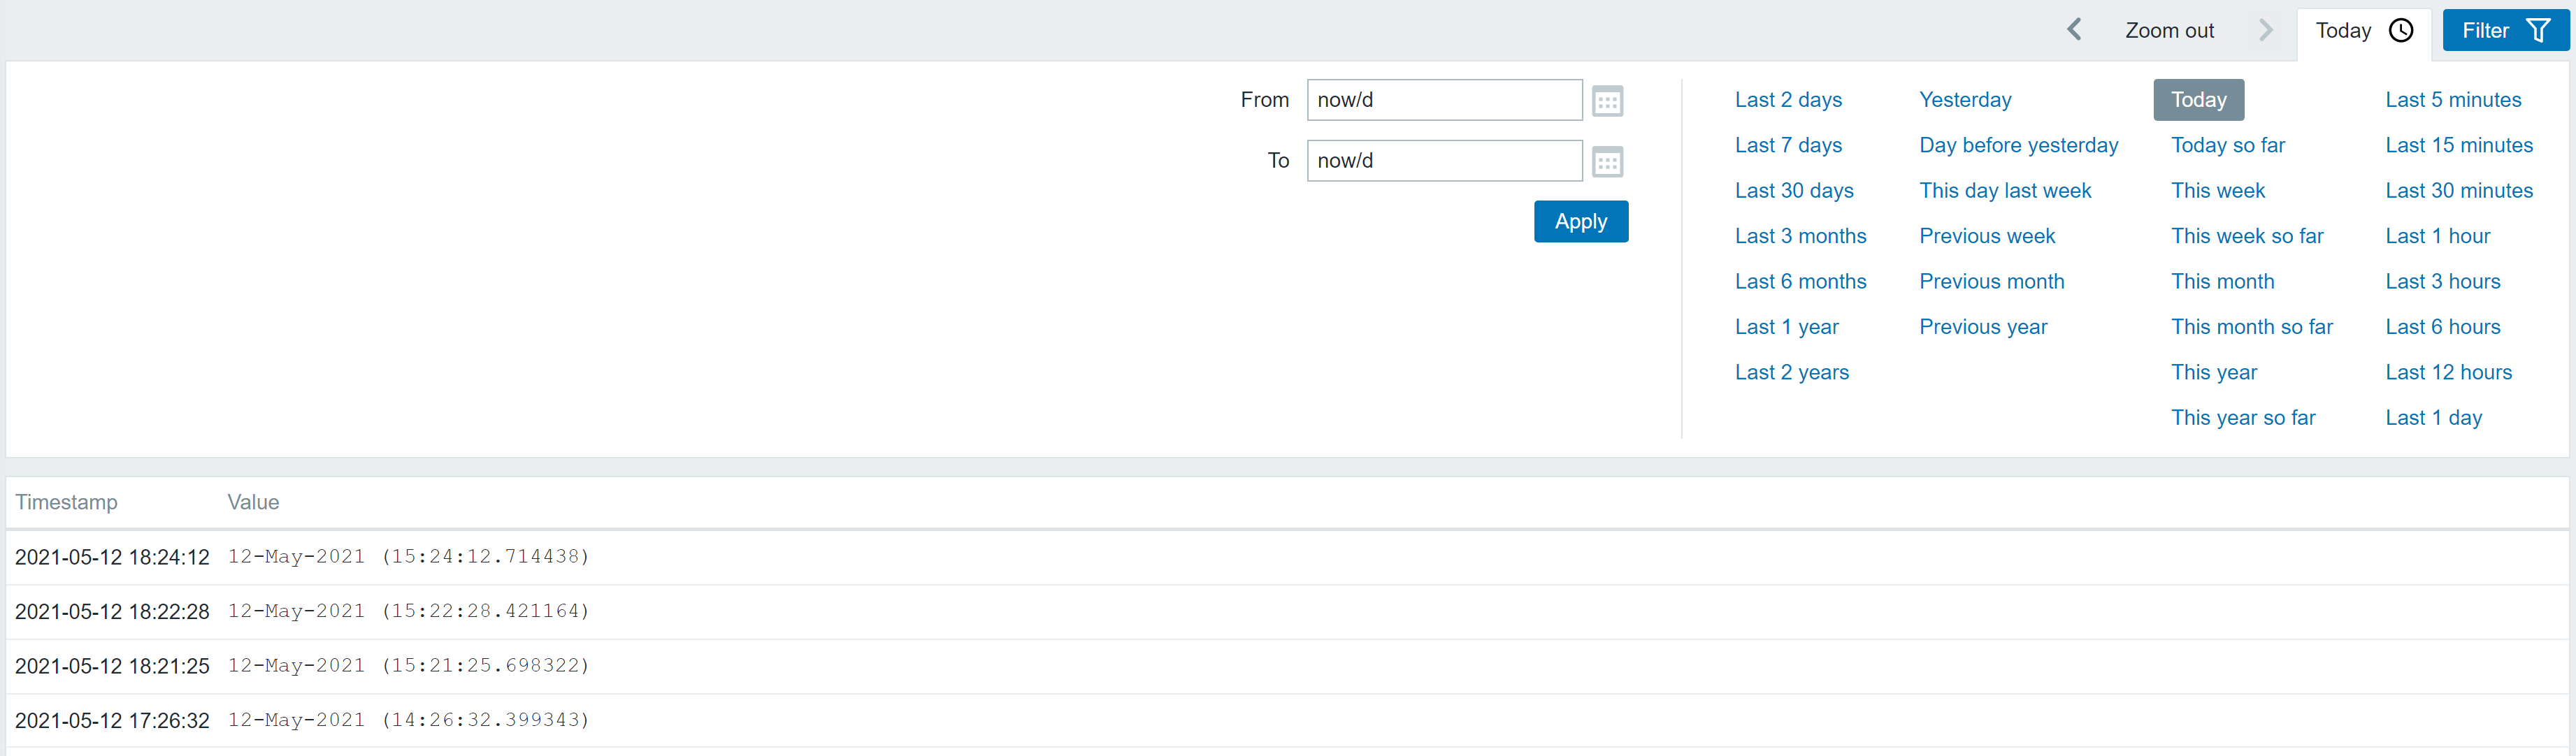Click into the To time field
The width and height of the screenshot is (2576, 756).
pyautogui.click(x=1443, y=161)
